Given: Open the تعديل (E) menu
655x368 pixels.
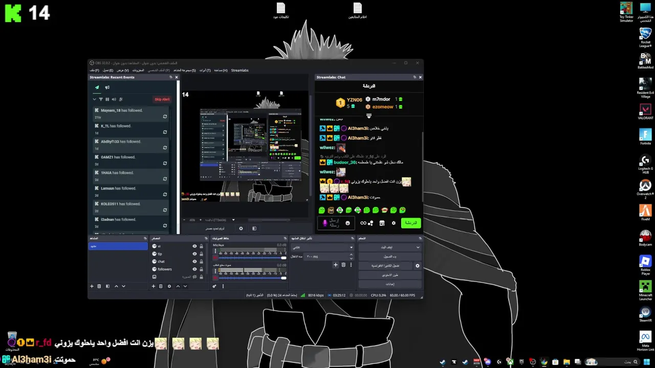Looking at the screenshot, I should (108, 71).
